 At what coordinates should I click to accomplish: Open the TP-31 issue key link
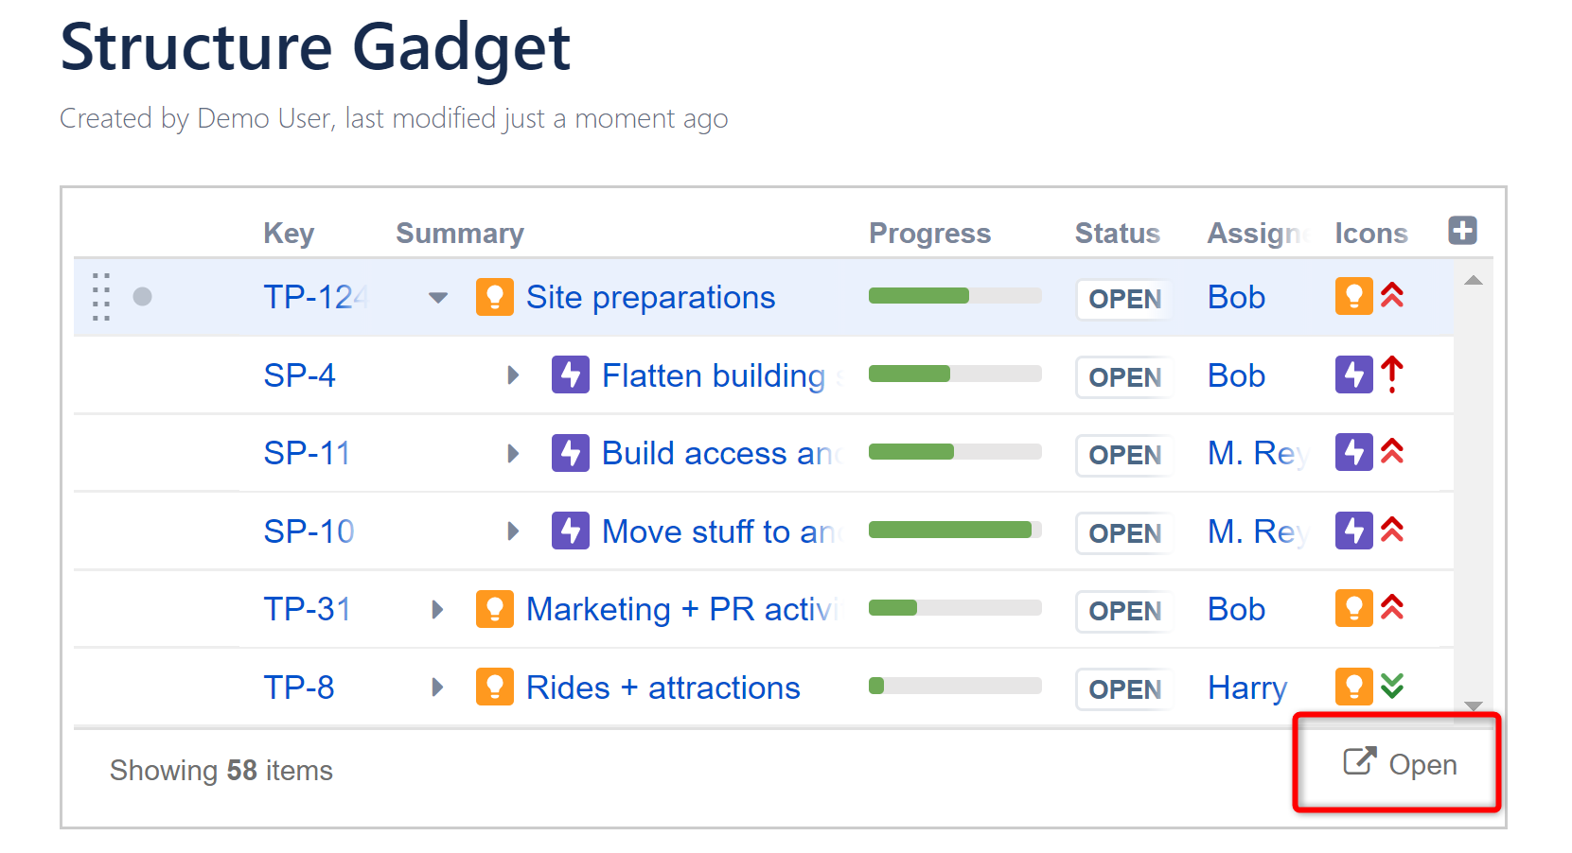coord(307,609)
